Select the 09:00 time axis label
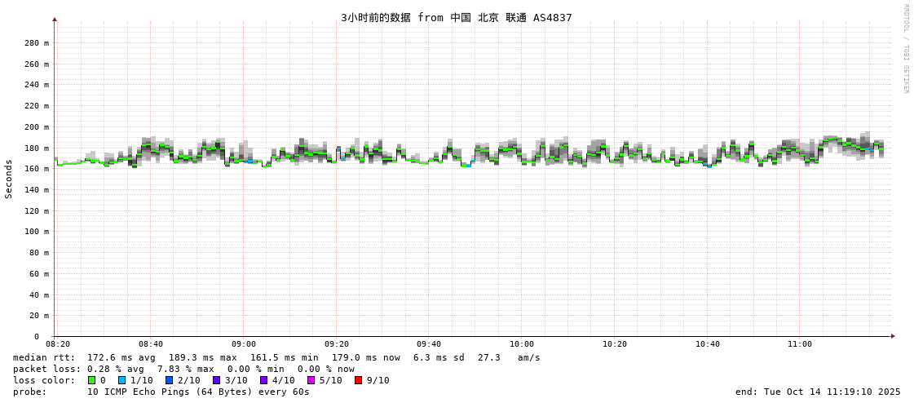Image resolution: width=914 pixels, height=403 pixels. (244, 344)
